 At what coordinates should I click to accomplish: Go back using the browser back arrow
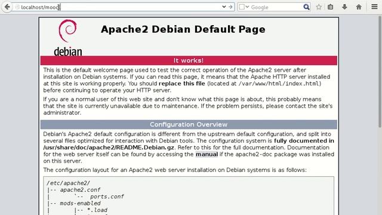[x=7, y=7]
